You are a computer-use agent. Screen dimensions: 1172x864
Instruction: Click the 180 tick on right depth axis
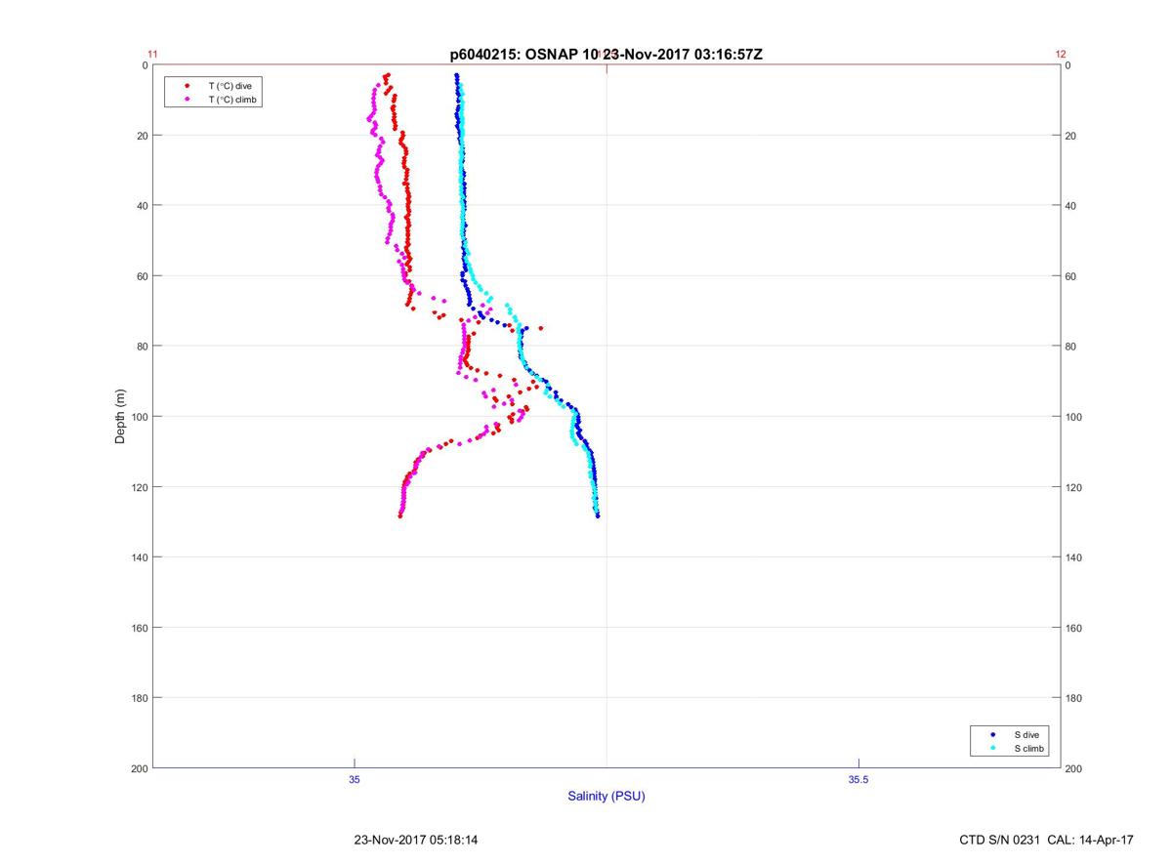click(1074, 698)
